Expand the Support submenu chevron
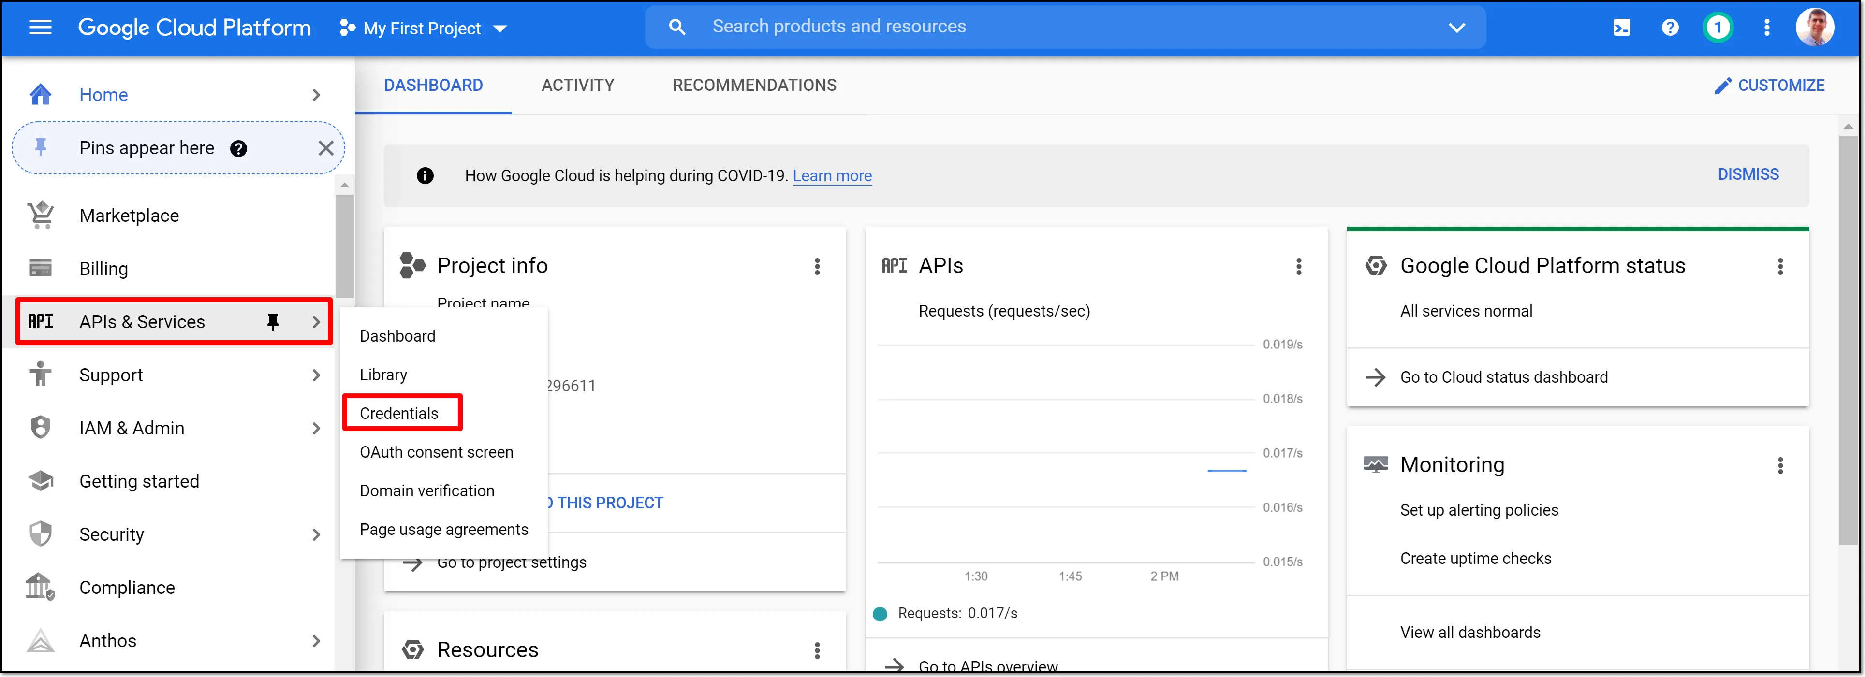The height and width of the screenshot is (677, 1865). pos(316,375)
